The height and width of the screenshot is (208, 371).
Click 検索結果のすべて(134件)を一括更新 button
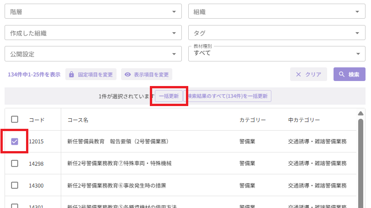pos(228,96)
